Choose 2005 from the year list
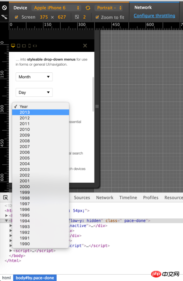This screenshot has width=183, height=281. click(x=41, y=158)
